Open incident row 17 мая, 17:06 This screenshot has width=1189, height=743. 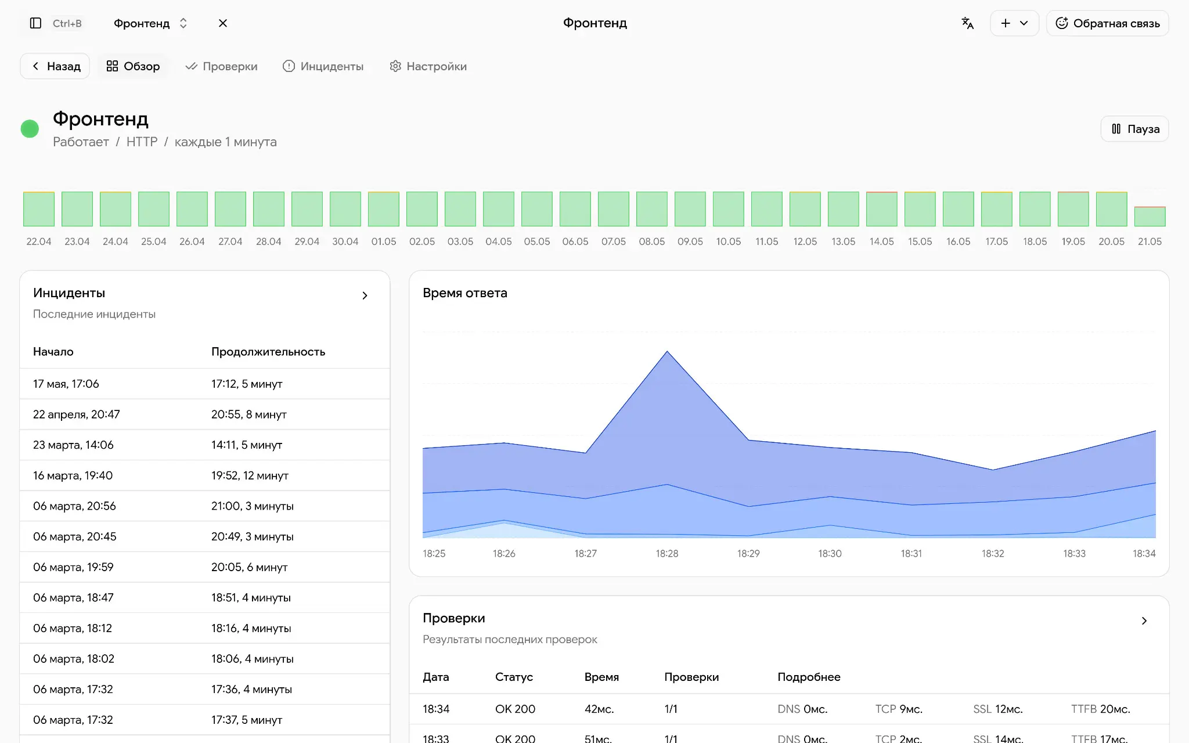pyautogui.click(x=205, y=384)
